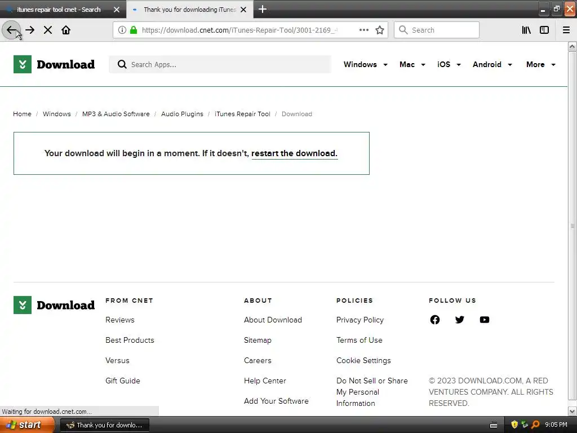The image size is (577, 433).
Task: Open Gift Guide footer link
Action: tap(122, 381)
